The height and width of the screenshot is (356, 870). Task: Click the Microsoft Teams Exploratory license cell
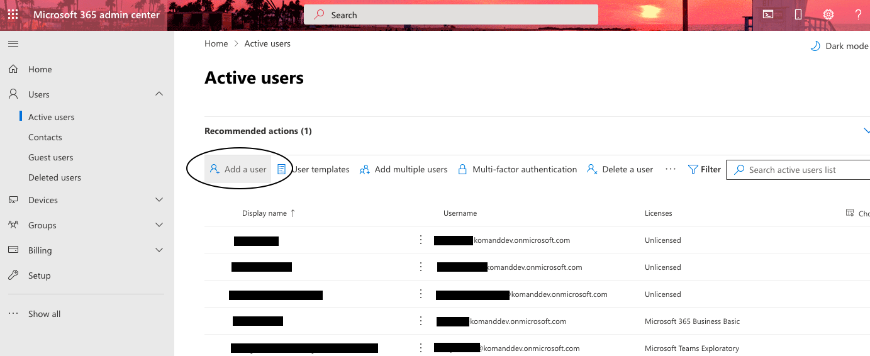pyautogui.click(x=692, y=348)
